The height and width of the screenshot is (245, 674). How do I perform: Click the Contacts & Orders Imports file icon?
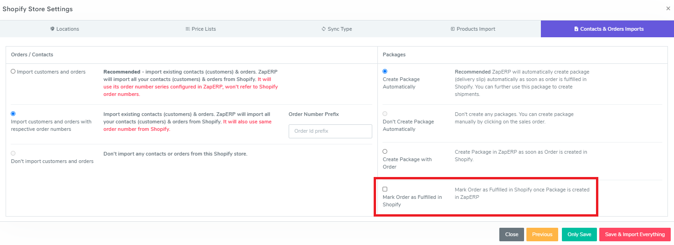coord(576,29)
